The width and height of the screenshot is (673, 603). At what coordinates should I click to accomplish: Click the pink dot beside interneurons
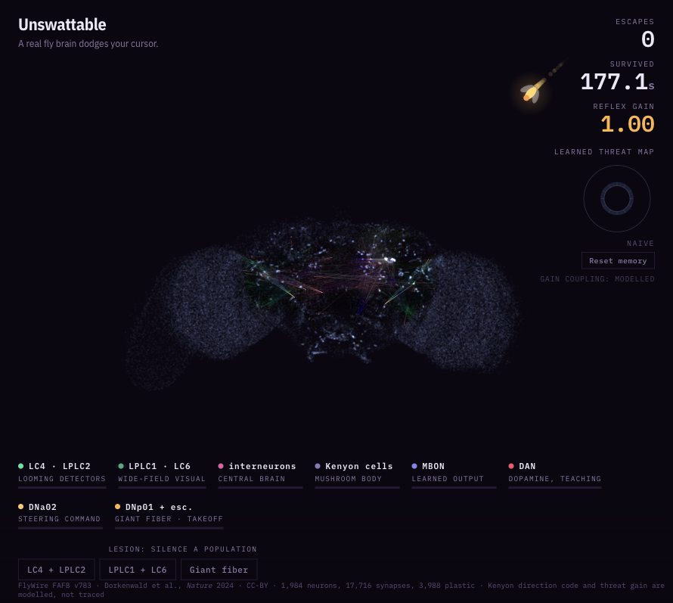pos(221,466)
